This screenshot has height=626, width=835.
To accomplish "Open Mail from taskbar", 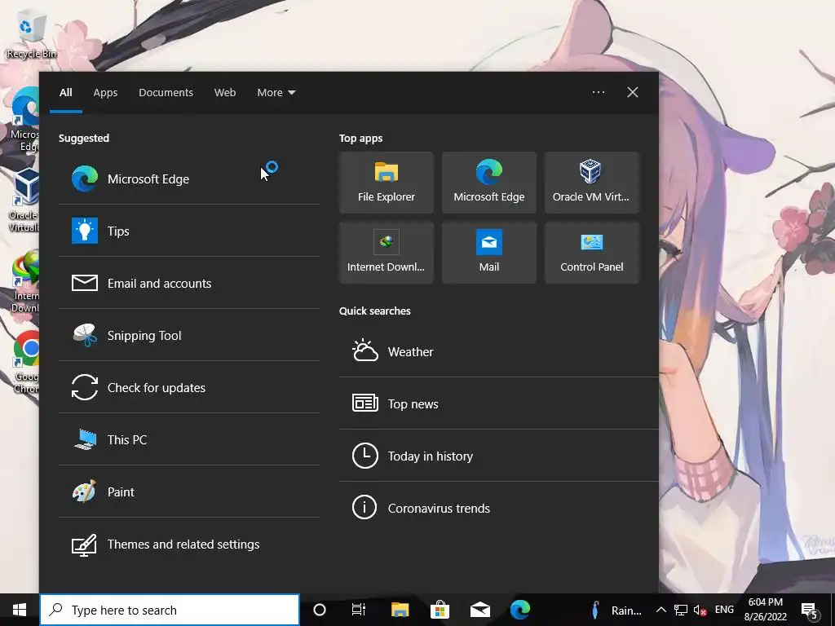I will (x=479, y=610).
